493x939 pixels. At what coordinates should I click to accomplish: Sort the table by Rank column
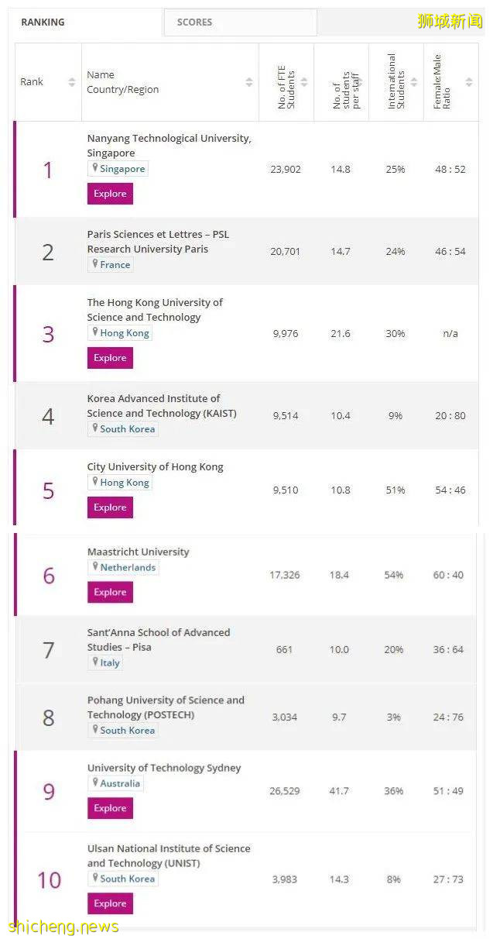69,81
